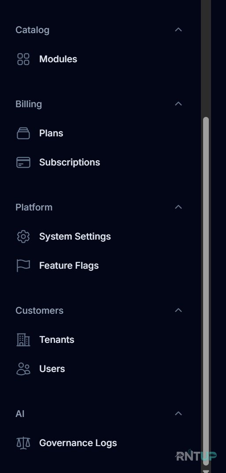The height and width of the screenshot is (473, 226).
Task: Click the Modules grid icon
Action: tap(23, 59)
